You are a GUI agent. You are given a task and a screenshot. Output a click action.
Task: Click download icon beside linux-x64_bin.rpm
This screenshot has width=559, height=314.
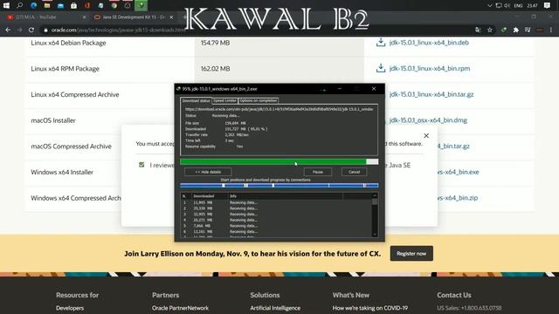pyautogui.click(x=381, y=68)
